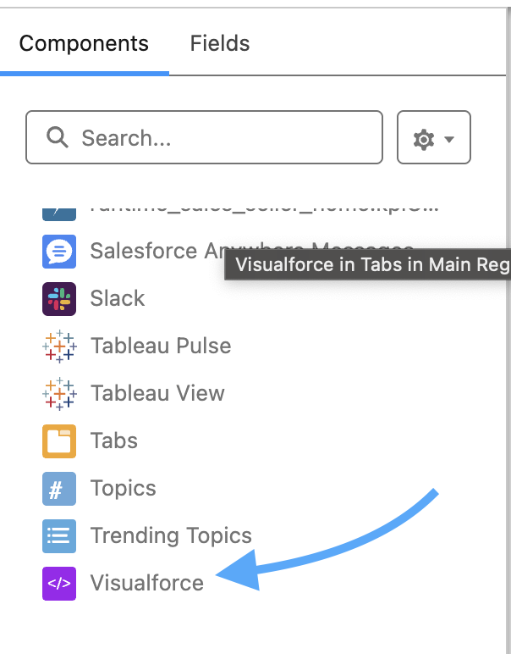This screenshot has height=654, width=511.
Task: Click into the Search components field
Action: (x=204, y=137)
